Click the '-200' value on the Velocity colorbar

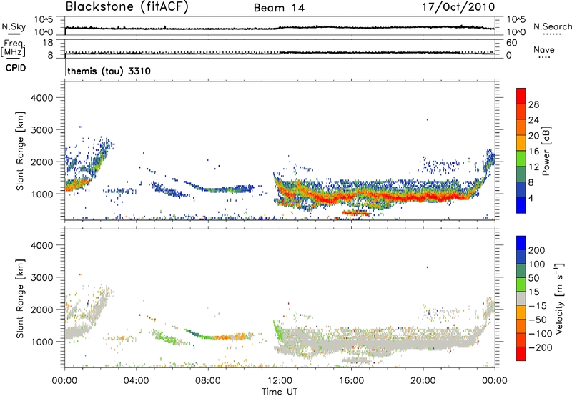pyautogui.click(x=541, y=347)
